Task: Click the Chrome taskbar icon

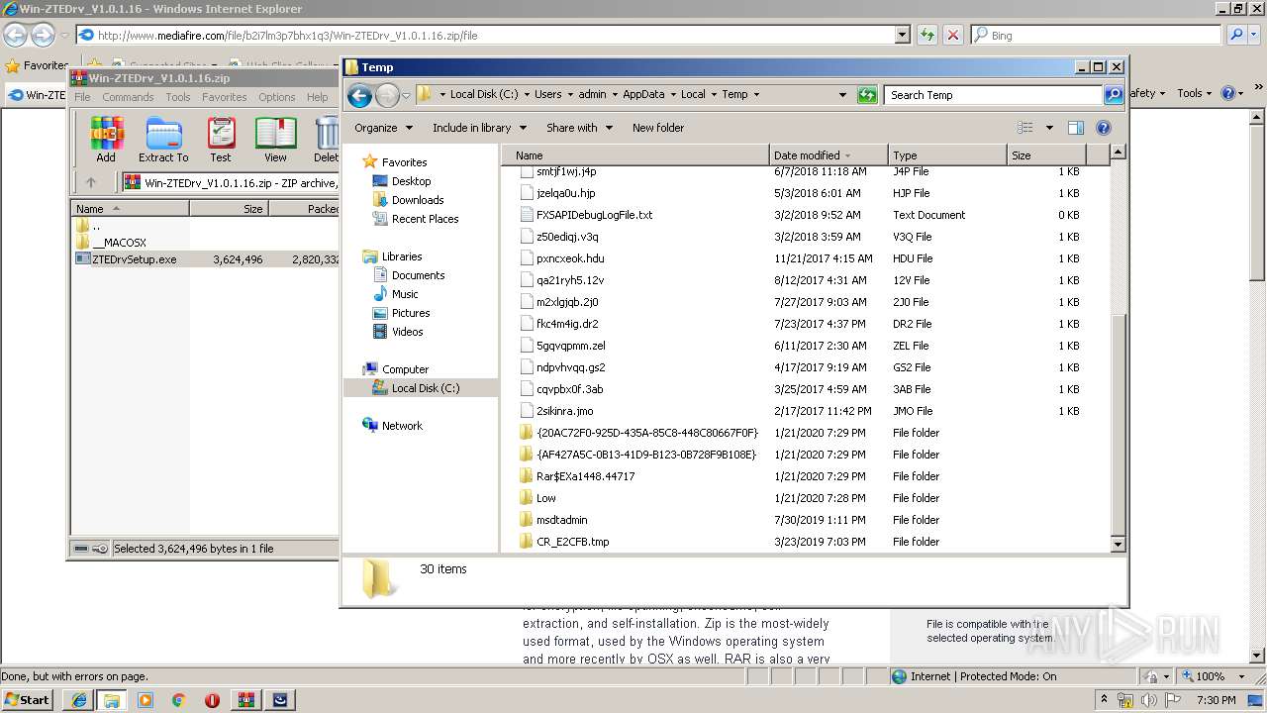Action: pos(179,700)
